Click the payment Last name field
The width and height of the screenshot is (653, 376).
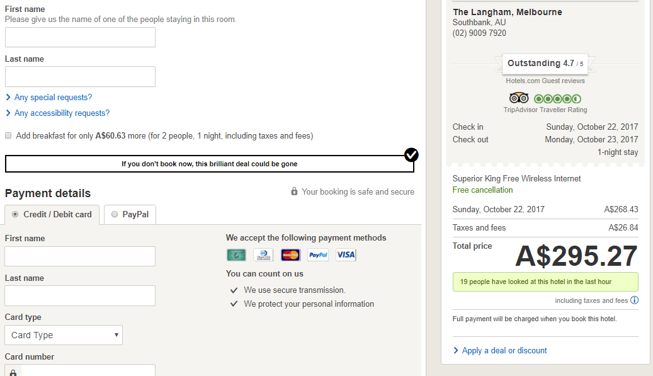80,295
